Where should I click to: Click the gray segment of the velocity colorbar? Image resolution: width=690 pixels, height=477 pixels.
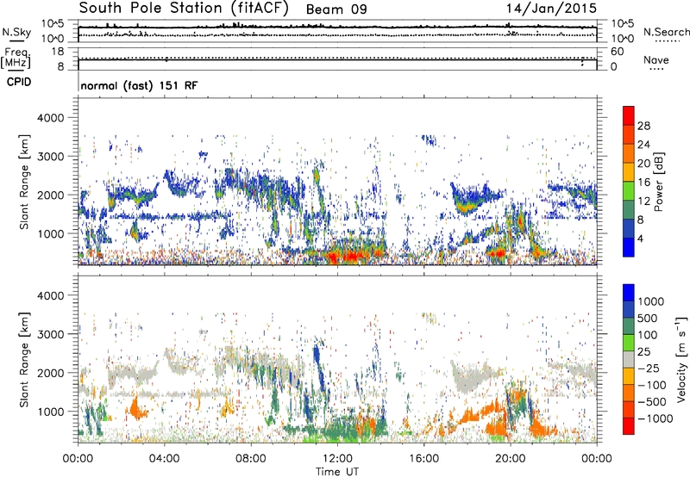click(629, 359)
